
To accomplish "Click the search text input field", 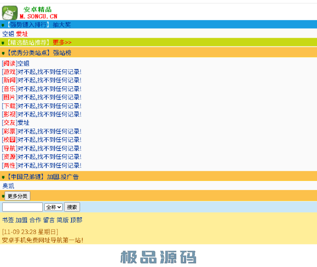I will coord(22,207).
